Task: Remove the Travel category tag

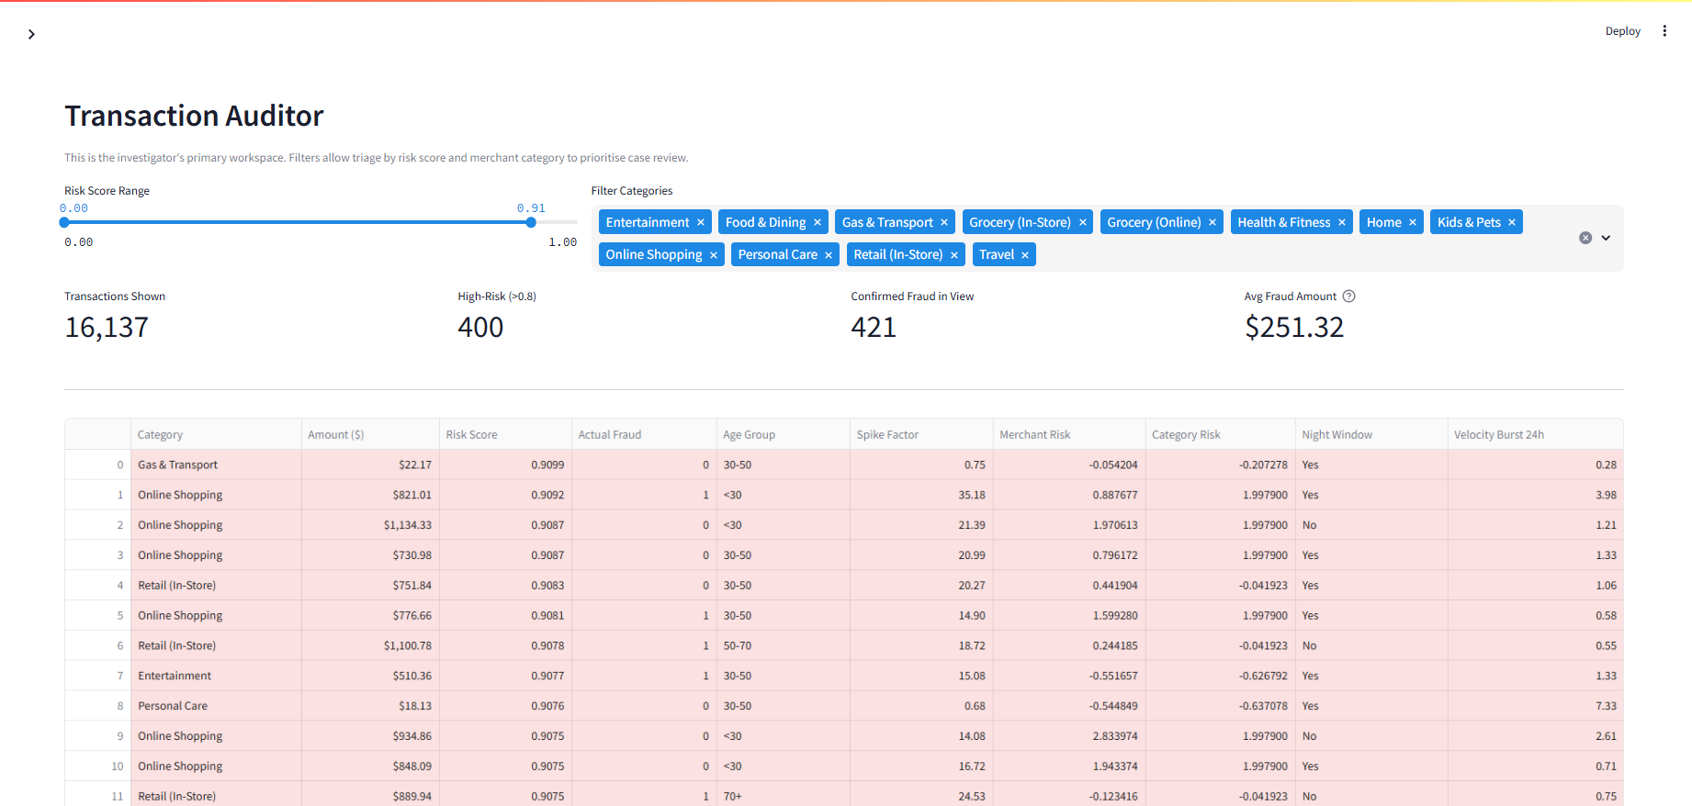Action: point(1025,254)
